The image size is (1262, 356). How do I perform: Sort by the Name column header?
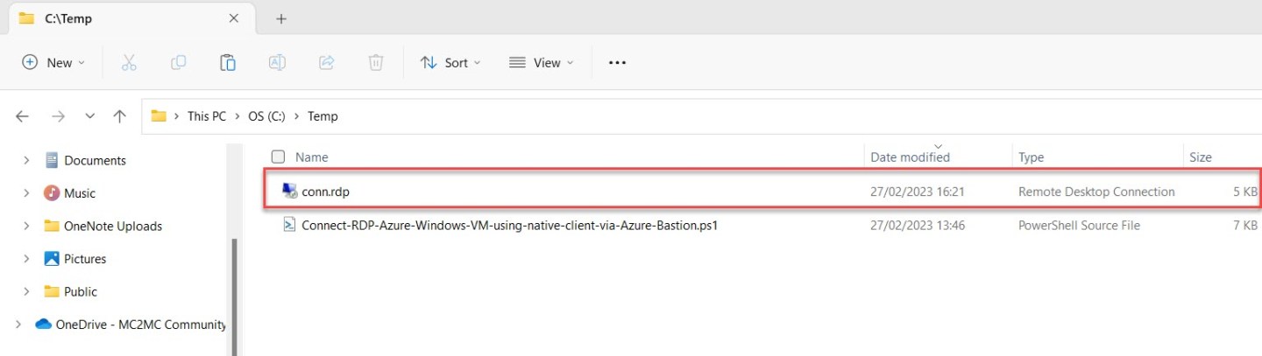[x=312, y=157]
